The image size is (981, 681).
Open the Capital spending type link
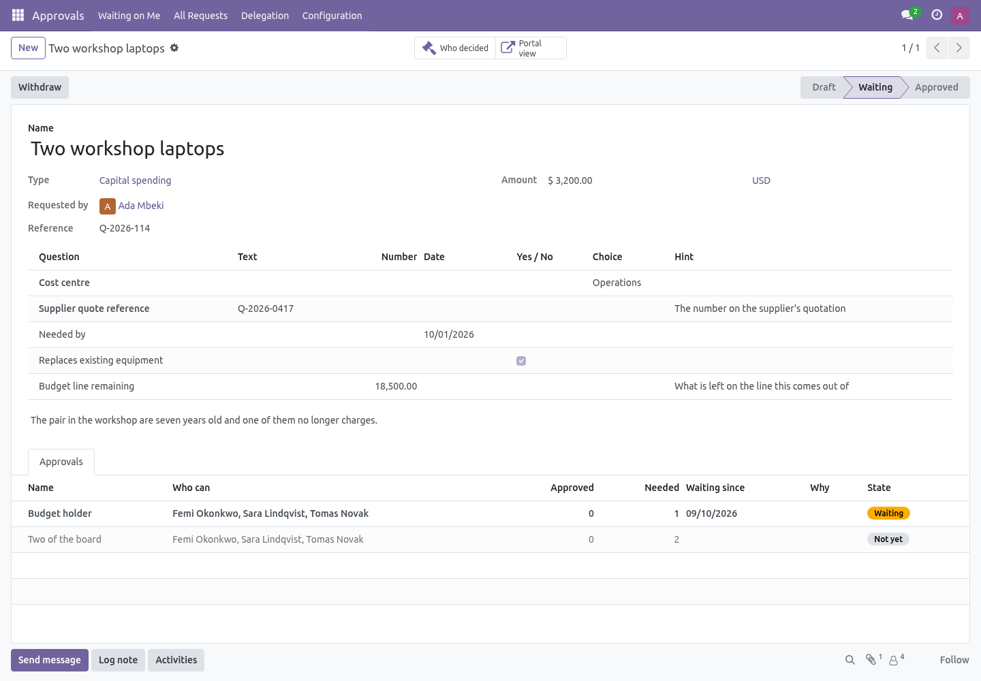point(135,180)
